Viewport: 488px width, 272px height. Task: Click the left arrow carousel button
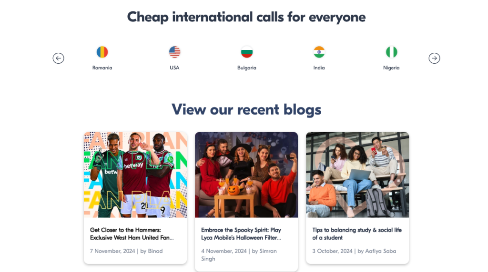click(x=58, y=58)
